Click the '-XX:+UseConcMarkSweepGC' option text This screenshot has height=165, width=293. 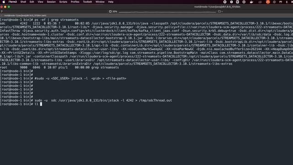click(x=141, y=49)
